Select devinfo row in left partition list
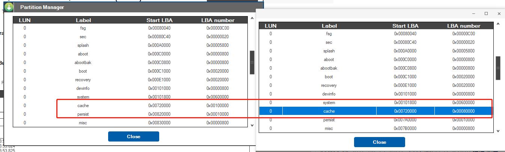505x152 pixels. [130, 88]
